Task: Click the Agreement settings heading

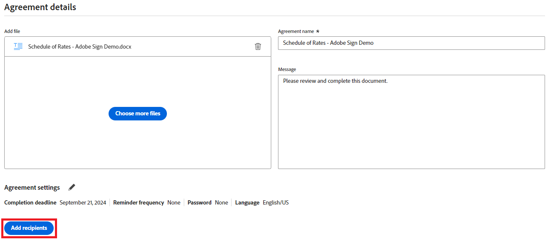Action: 32,188
